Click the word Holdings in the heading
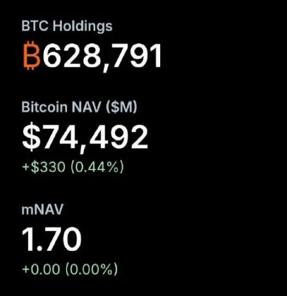This screenshot has width=287, height=296. click(x=83, y=27)
